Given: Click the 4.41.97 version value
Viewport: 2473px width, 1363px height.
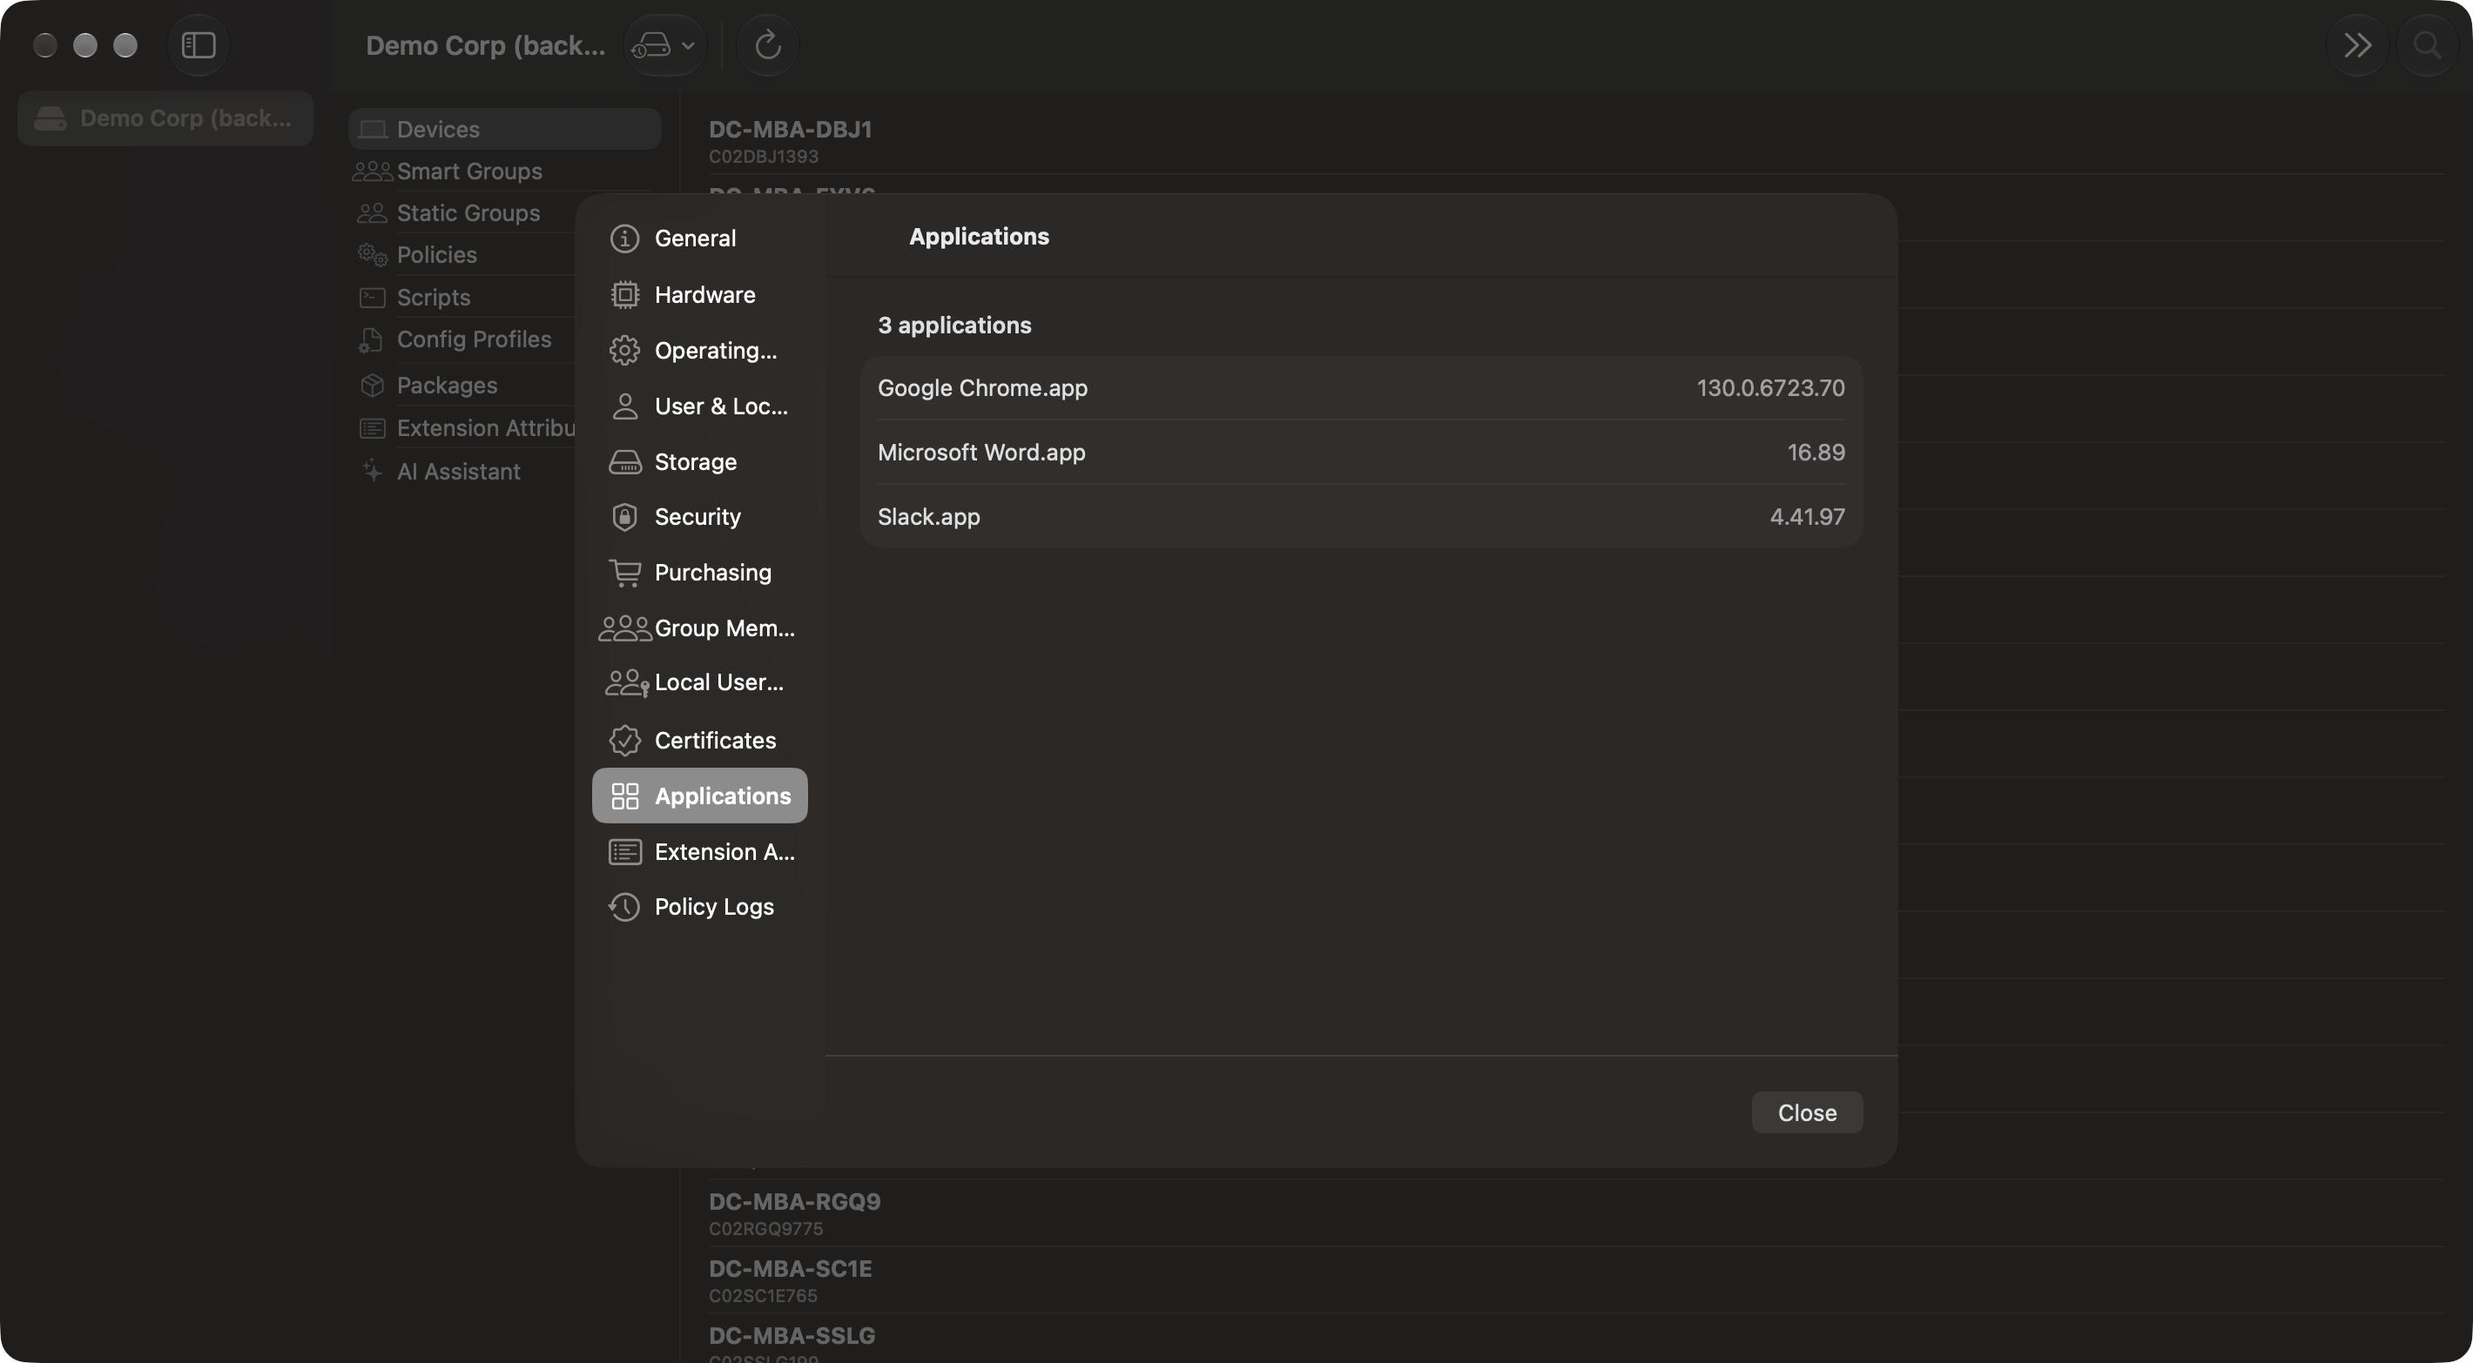Looking at the screenshot, I should coord(1807,516).
